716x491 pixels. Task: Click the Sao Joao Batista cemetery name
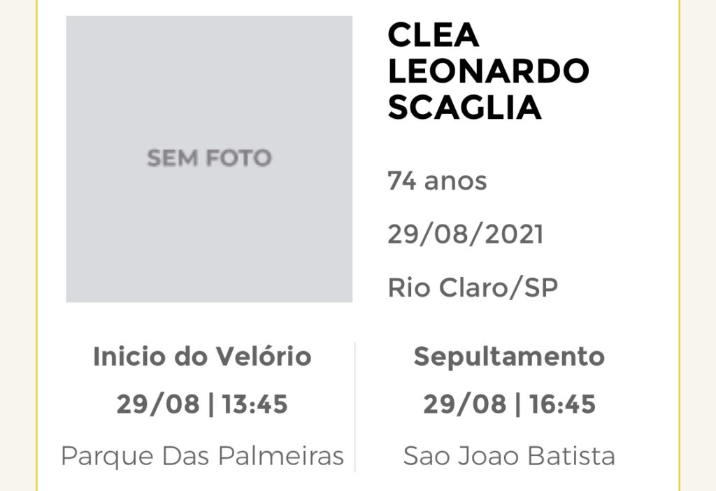coord(509,456)
